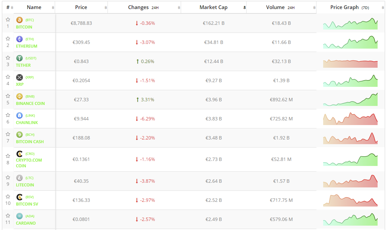Click the XRP logo icon
Viewport: 387px width, 230px height.
point(19,77)
